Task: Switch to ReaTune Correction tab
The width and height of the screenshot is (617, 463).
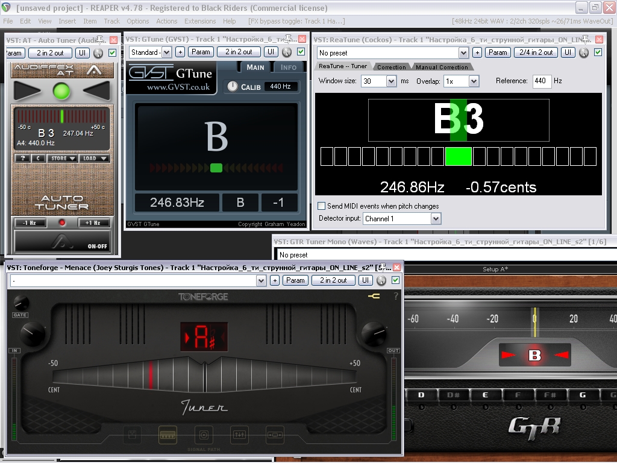Action: [392, 67]
